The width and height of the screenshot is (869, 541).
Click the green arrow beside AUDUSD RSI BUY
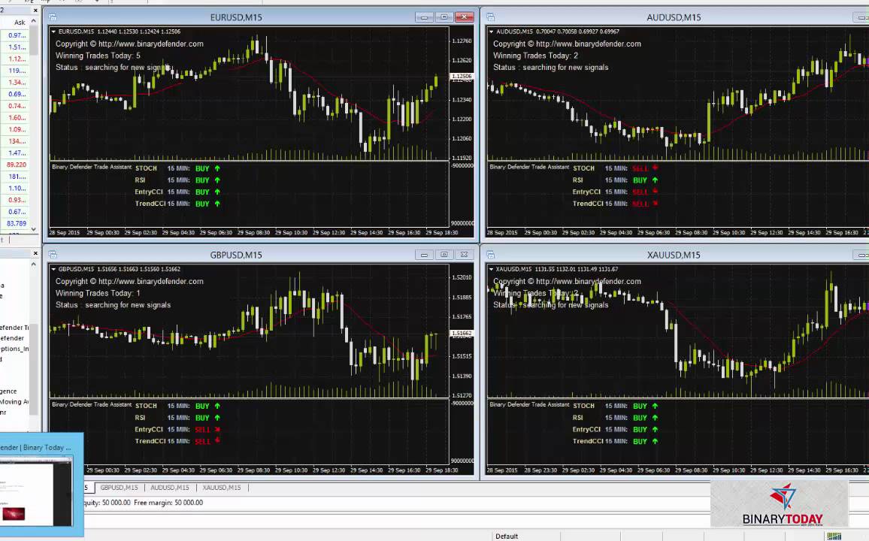pos(655,180)
